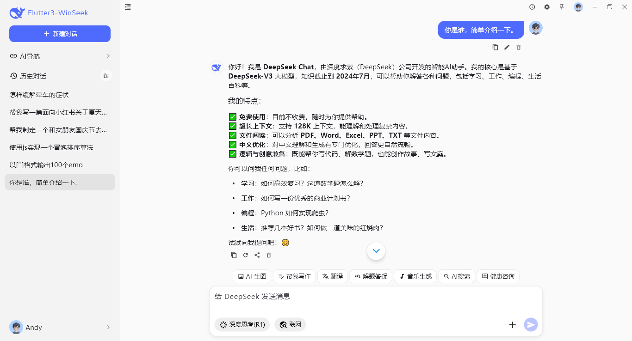The width and height of the screenshot is (632, 341).
Task: Send the message with the arrow button
Action: [531, 325]
